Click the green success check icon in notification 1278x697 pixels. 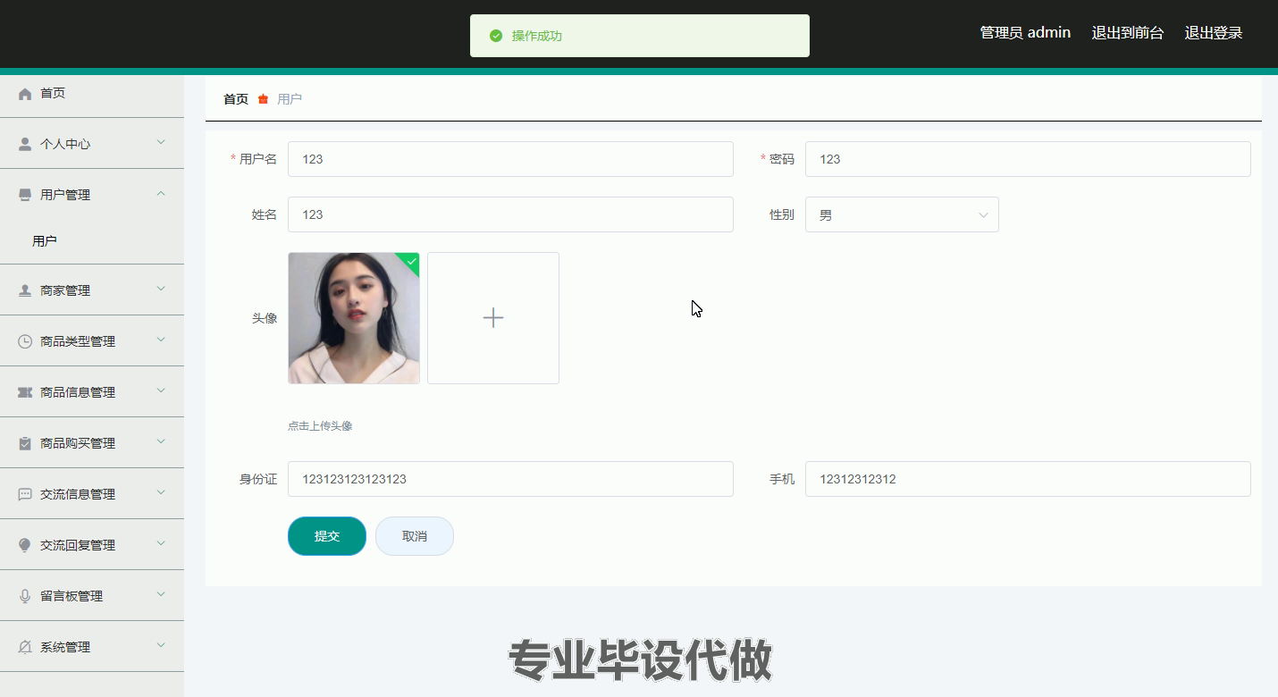tap(496, 36)
